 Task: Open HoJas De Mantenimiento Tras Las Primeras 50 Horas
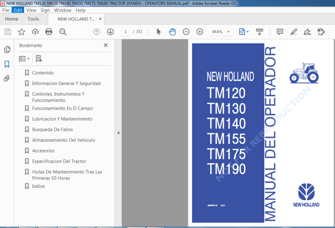coord(67,175)
